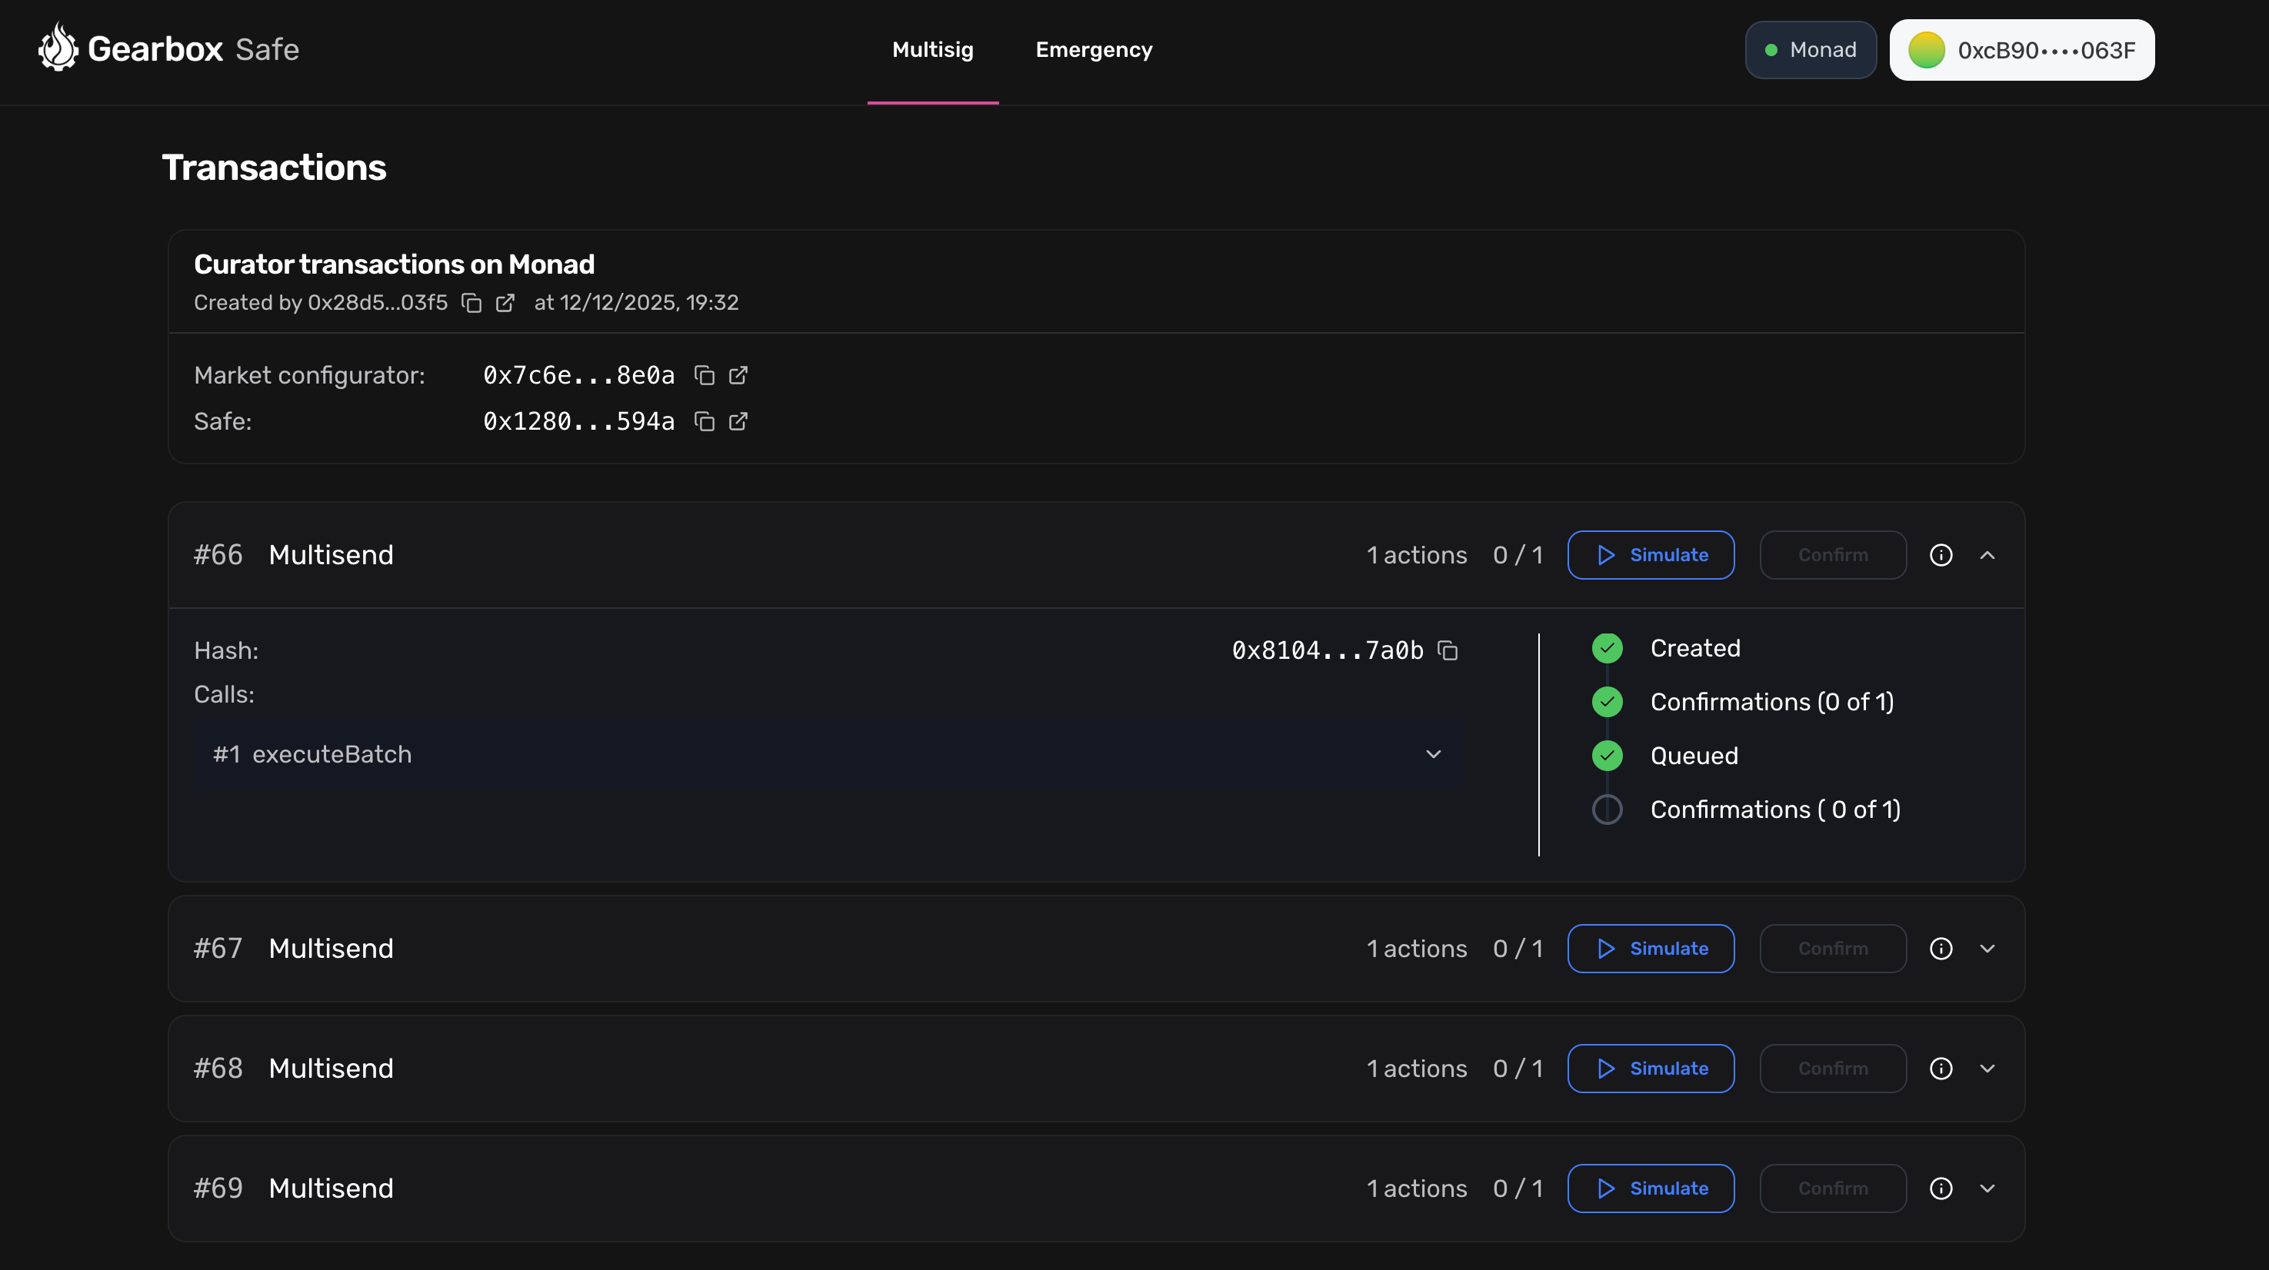Show info for transaction #66
The height and width of the screenshot is (1270, 2269).
tap(1941, 555)
